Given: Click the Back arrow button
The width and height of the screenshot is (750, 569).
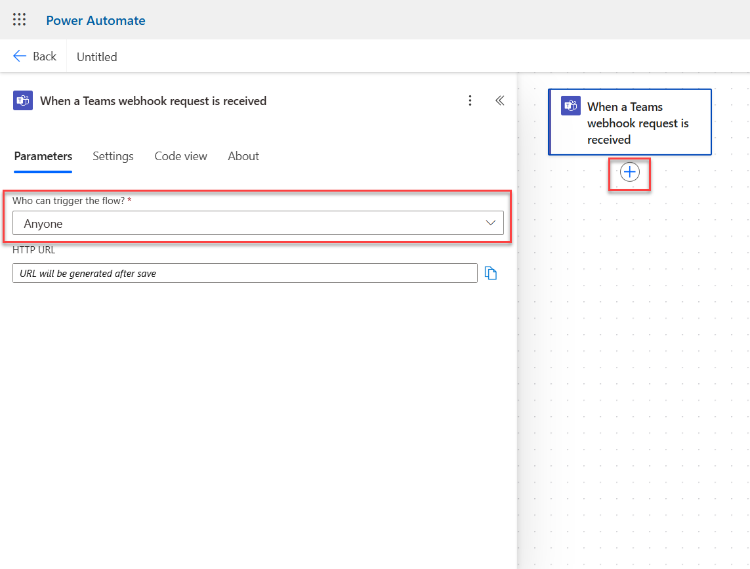Looking at the screenshot, I should click(34, 56).
